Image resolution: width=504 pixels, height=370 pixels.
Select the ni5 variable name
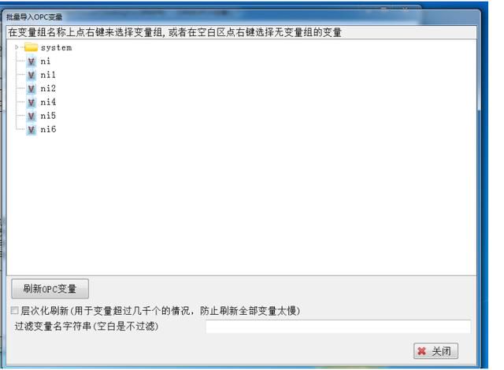(x=48, y=116)
